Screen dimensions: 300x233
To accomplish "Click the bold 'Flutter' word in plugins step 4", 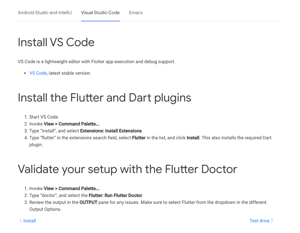I will [139, 138].
